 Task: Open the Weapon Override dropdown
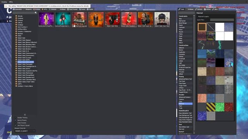(x=25, y=131)
